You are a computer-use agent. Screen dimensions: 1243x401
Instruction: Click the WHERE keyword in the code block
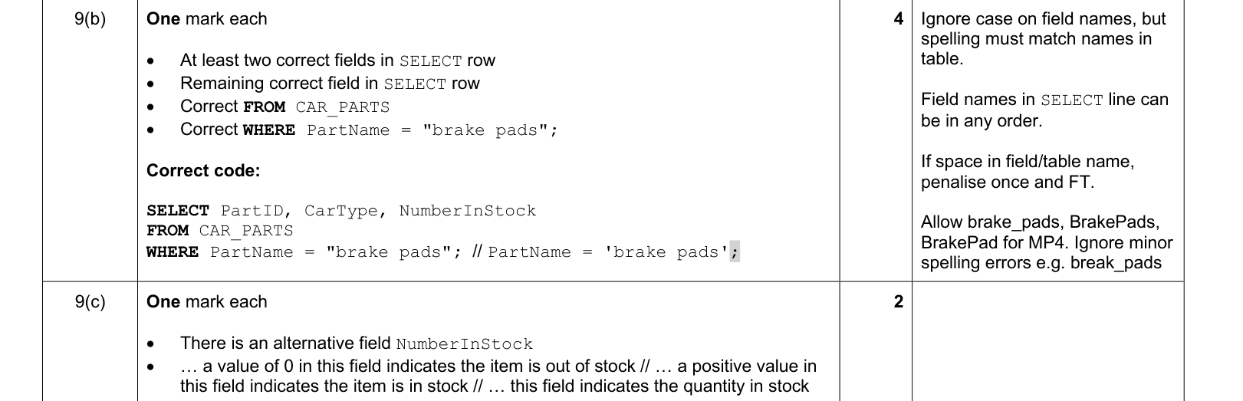point(173,252)
